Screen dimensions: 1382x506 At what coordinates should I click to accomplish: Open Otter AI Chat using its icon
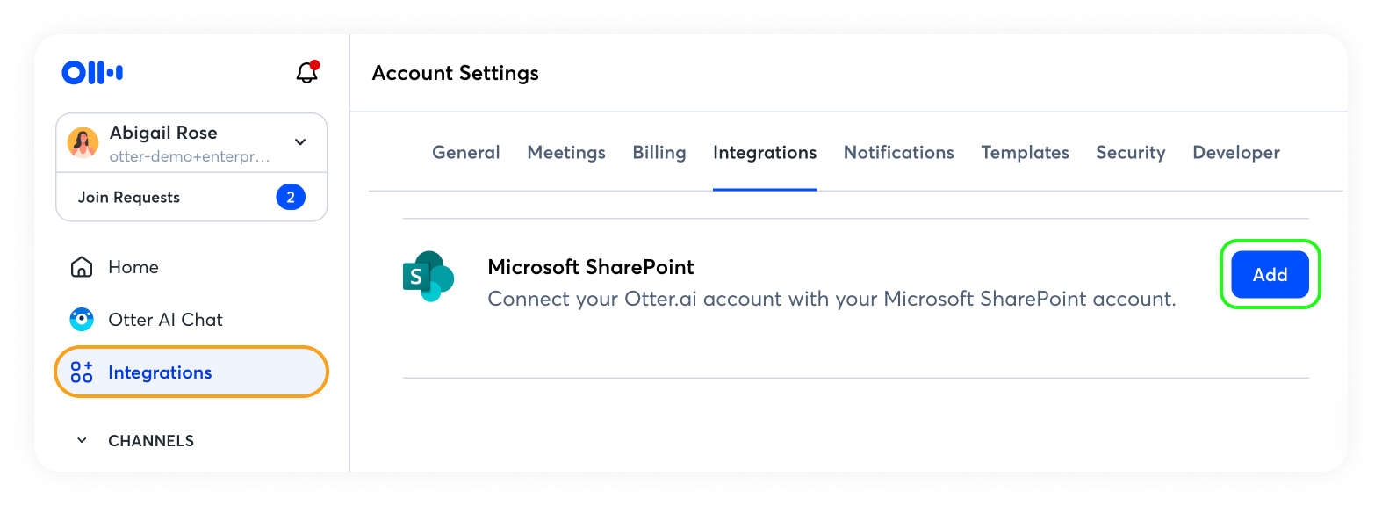coord(82,320)
